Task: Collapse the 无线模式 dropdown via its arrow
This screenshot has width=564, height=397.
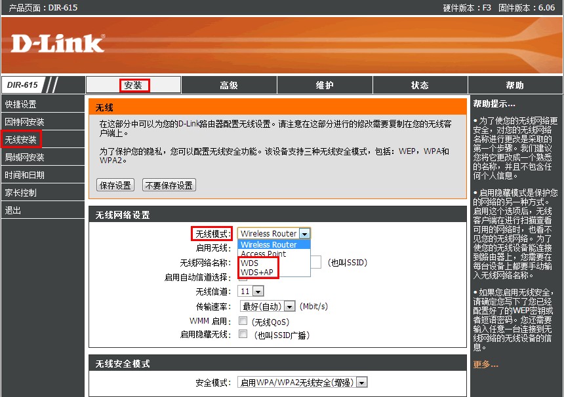Action: pos(305,233)
